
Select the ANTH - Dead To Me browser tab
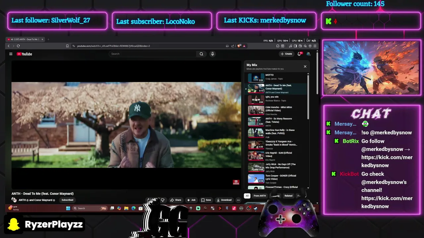pyautogui.click(x=26, y=39)
